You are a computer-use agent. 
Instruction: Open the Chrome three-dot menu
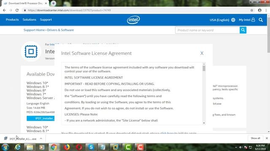(x=266, y=10)
